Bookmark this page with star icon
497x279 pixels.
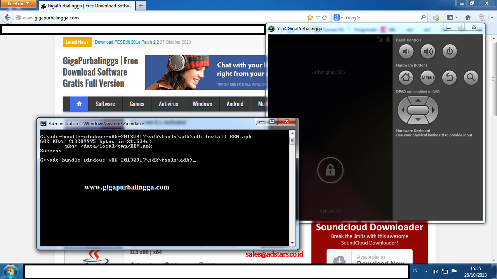[310, 17]
